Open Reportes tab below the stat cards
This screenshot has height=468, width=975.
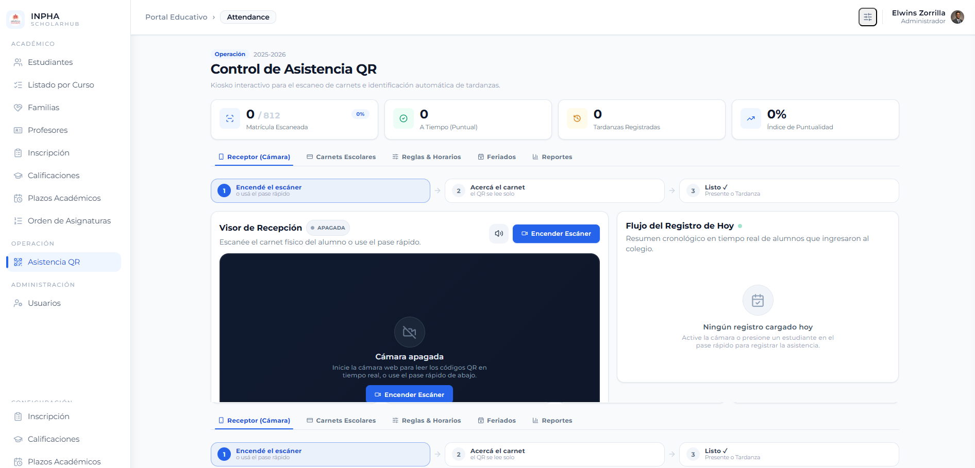point(552,157)
